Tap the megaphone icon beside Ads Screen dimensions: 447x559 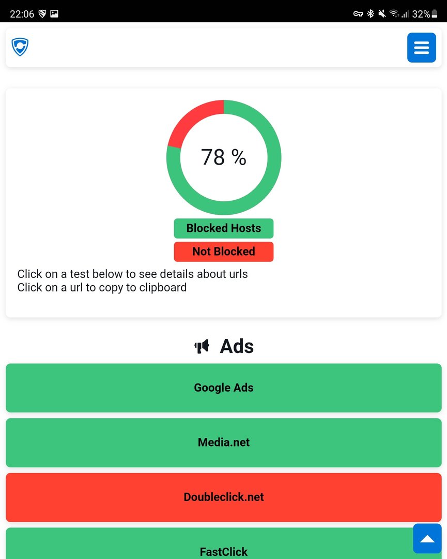[202, 346]
